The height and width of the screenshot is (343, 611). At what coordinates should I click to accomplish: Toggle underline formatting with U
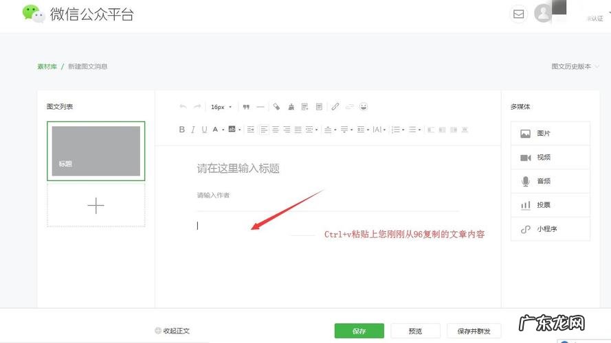point(204,130)
